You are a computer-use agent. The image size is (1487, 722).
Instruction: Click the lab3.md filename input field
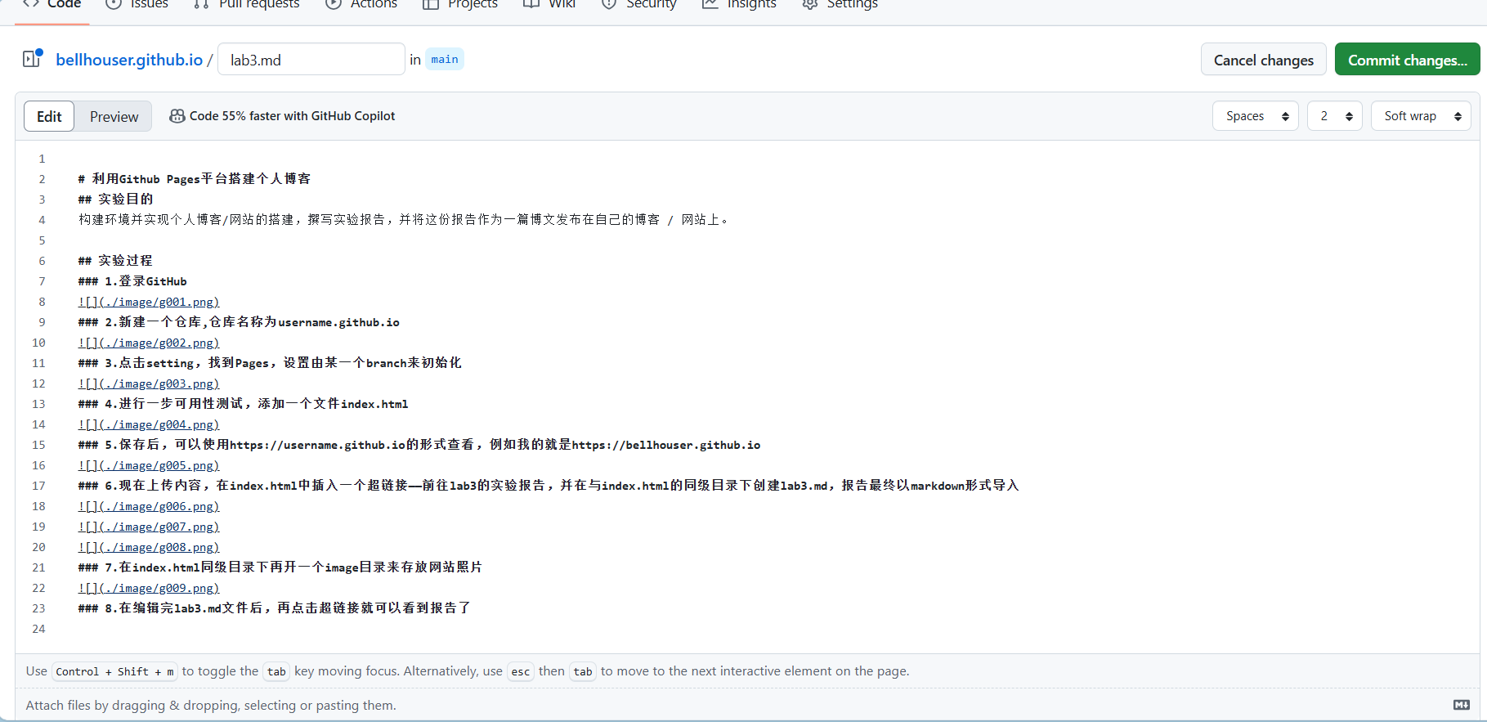311,60
